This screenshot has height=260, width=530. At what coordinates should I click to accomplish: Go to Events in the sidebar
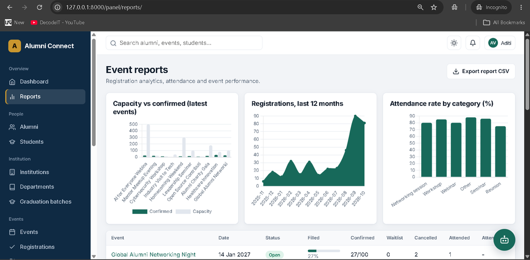[46, 232]
